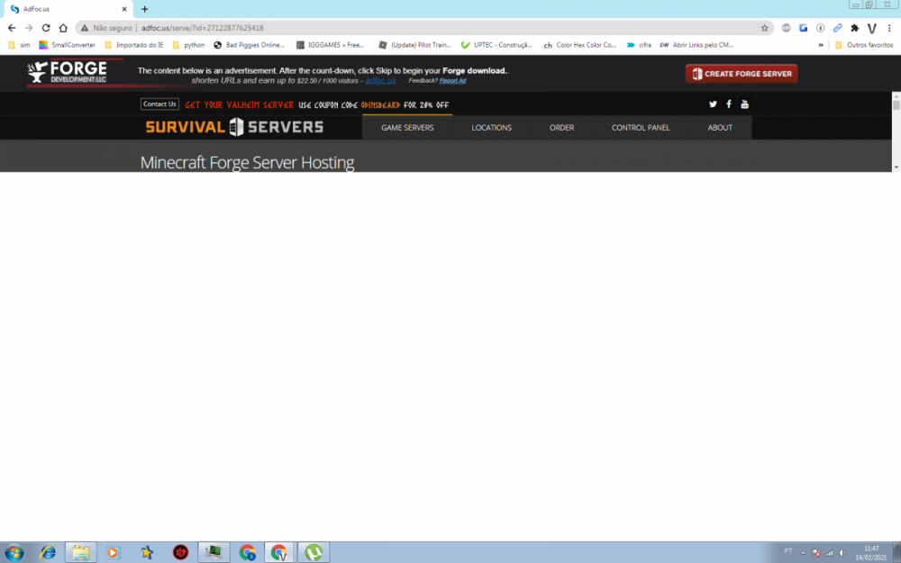Open Survival Servers YouTube icon
This screenshot has height=563, width=901.
(745, 104)
